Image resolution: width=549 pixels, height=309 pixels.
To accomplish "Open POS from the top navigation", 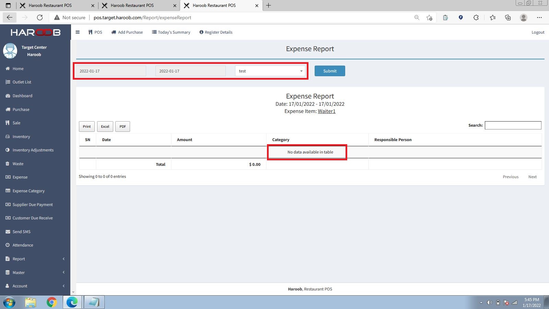I will tap(95, 32).
